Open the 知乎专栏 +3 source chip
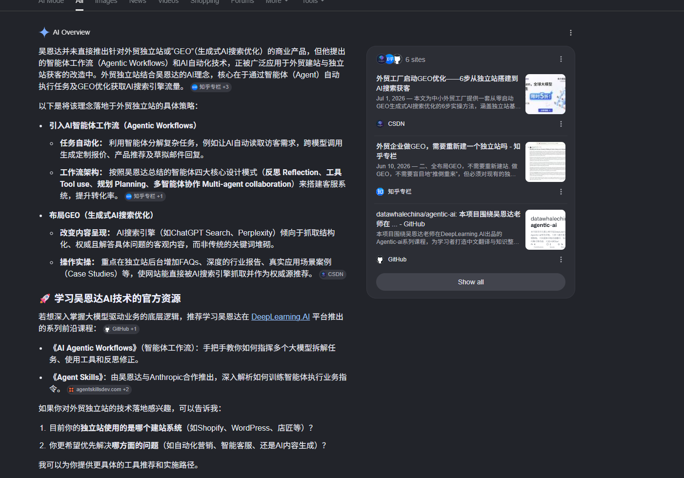Viewport: 684px width, 478px height. [210, 87]
